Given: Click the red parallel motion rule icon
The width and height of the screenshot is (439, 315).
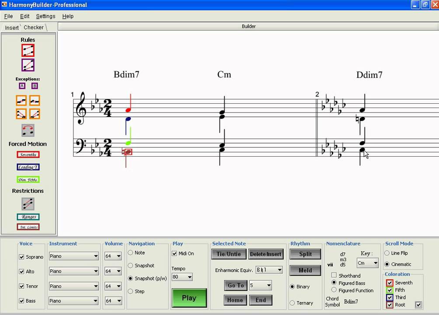Looking at the screenshot, I should click(28, 51).
